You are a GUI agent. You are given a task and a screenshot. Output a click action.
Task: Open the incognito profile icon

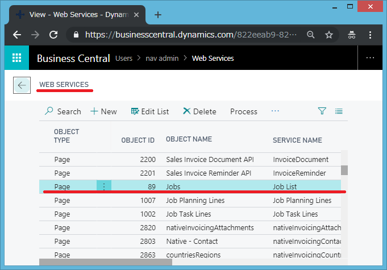click(351, 35)
